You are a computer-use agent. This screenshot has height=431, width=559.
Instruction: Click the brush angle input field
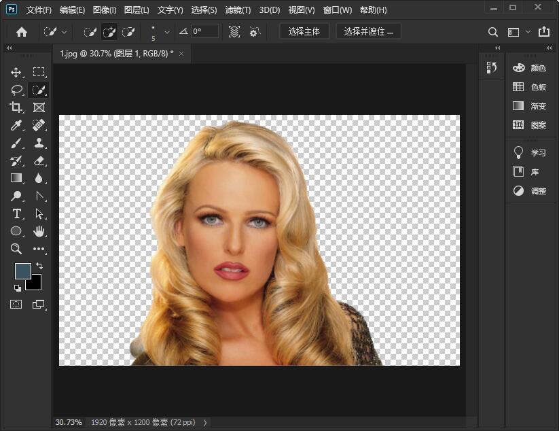coord(204,31)
